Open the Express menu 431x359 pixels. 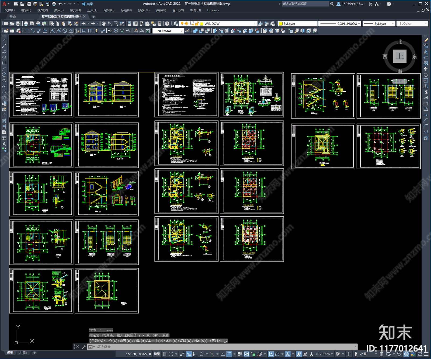[213, 10]
